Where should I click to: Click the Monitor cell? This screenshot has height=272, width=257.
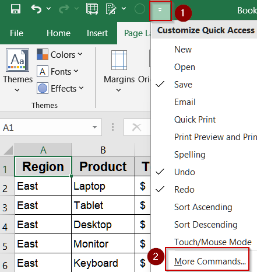[x=103, y=243]
